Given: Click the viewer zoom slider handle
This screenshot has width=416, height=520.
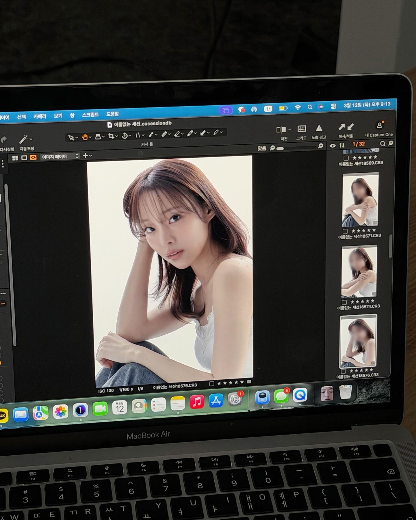Looking at the screenshot, I should 280,148.
